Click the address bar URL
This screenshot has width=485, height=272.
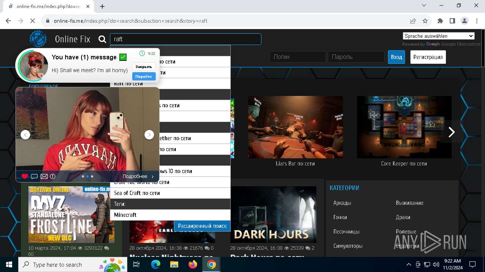click(x=131, y=21)
